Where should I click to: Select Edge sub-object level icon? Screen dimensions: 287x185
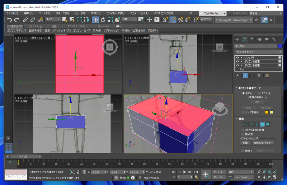click(x=251, y=124)
